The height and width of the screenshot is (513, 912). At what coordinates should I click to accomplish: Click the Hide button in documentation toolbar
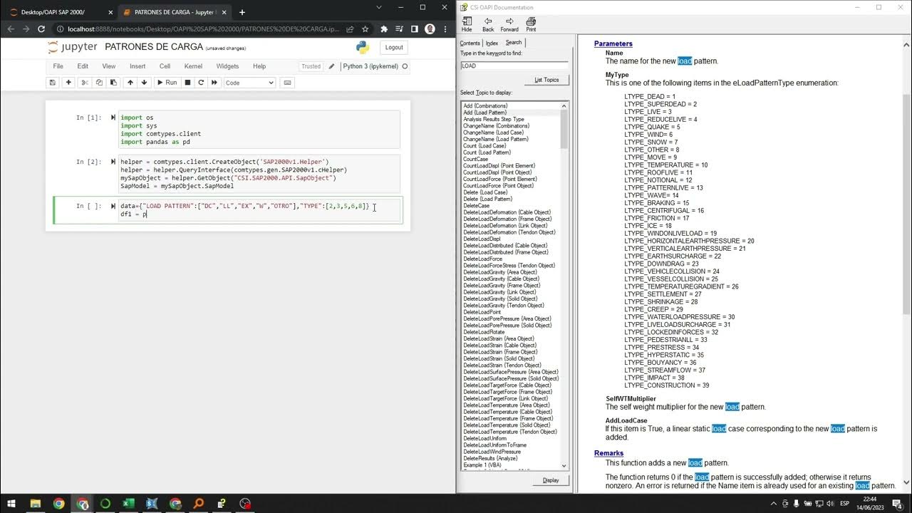[x=467, y=24]
